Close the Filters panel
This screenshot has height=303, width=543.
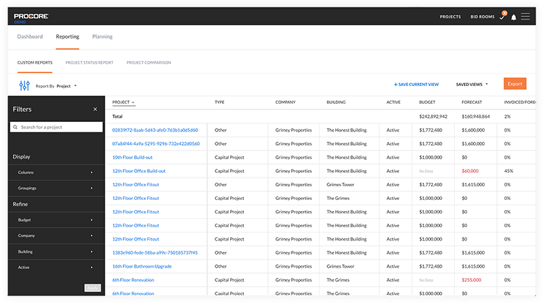click(x=95, y=109)
